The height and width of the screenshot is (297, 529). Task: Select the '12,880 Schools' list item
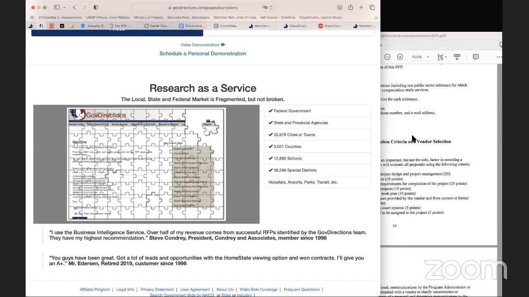317,158
